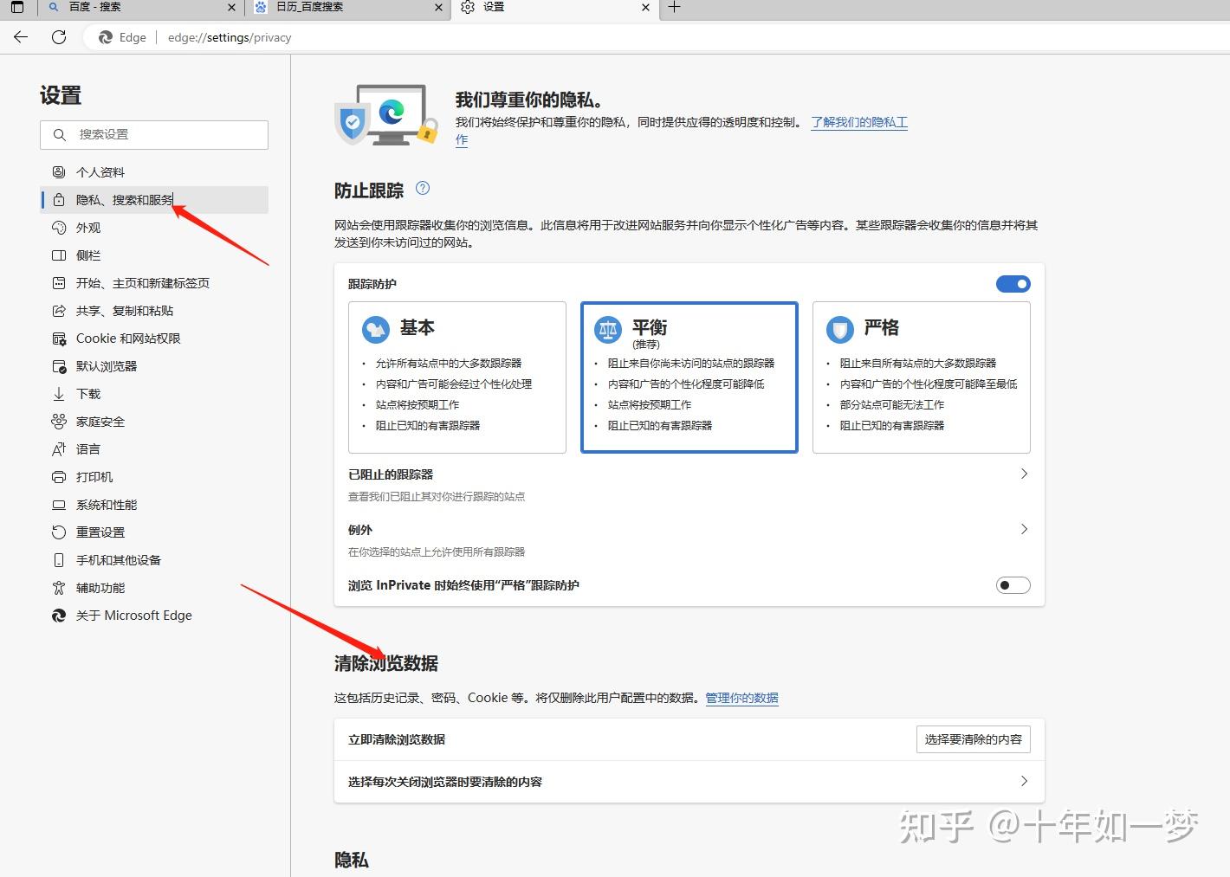The width and height of the screenshot is (1230, 877).
Task: Select the 严格 tracking prevention mode
Action: coord(921,378)
